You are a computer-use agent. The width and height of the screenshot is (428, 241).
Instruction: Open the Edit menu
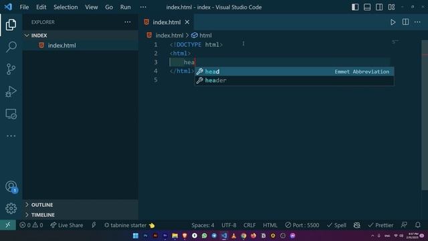(41, 7)
